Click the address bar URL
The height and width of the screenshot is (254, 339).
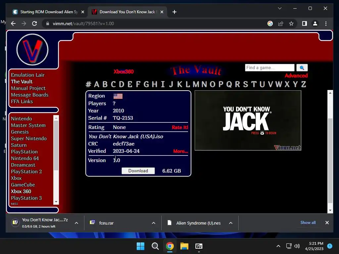(x=83, y=23)
